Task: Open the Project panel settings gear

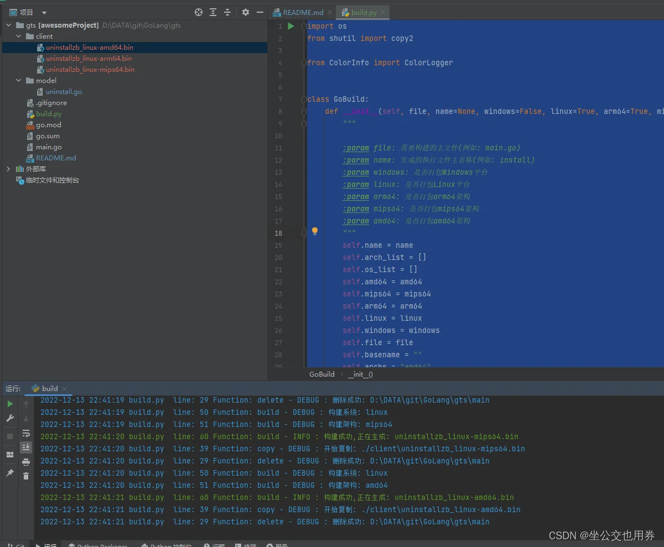Action: (x=246, y=12)
